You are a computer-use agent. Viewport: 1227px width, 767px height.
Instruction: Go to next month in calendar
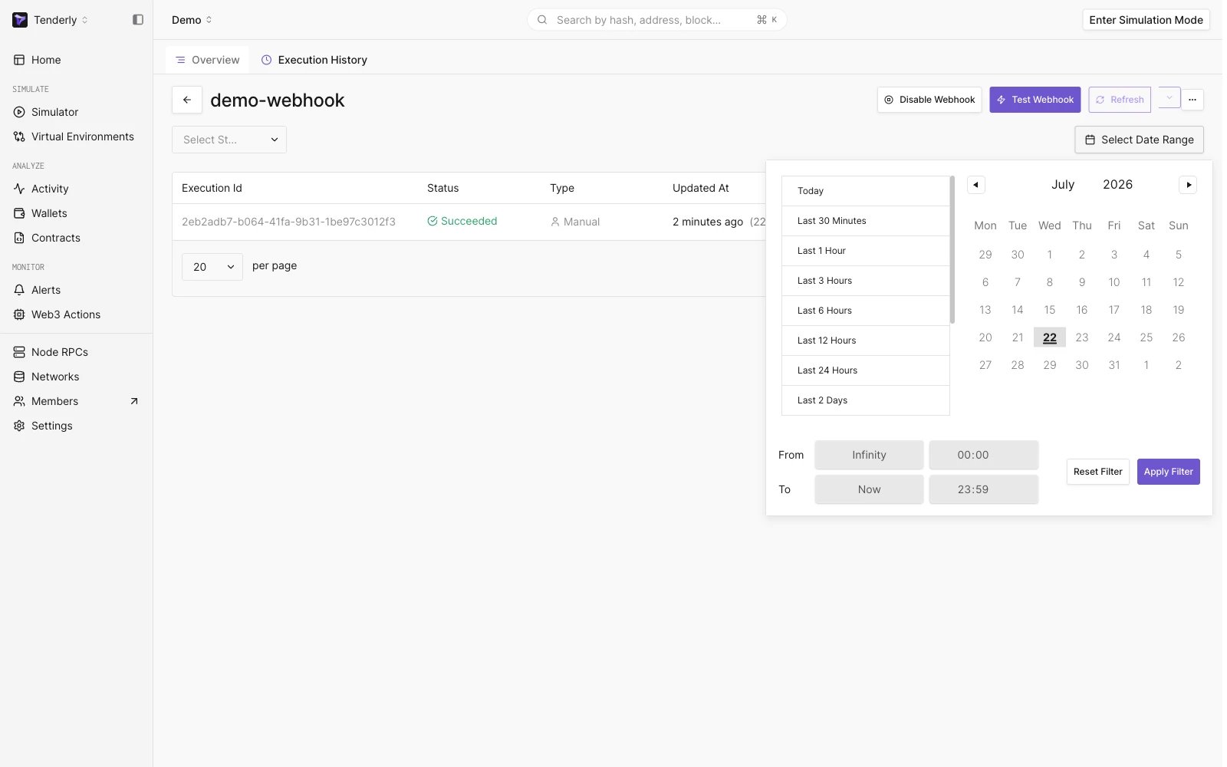[x=1188, y=185]
